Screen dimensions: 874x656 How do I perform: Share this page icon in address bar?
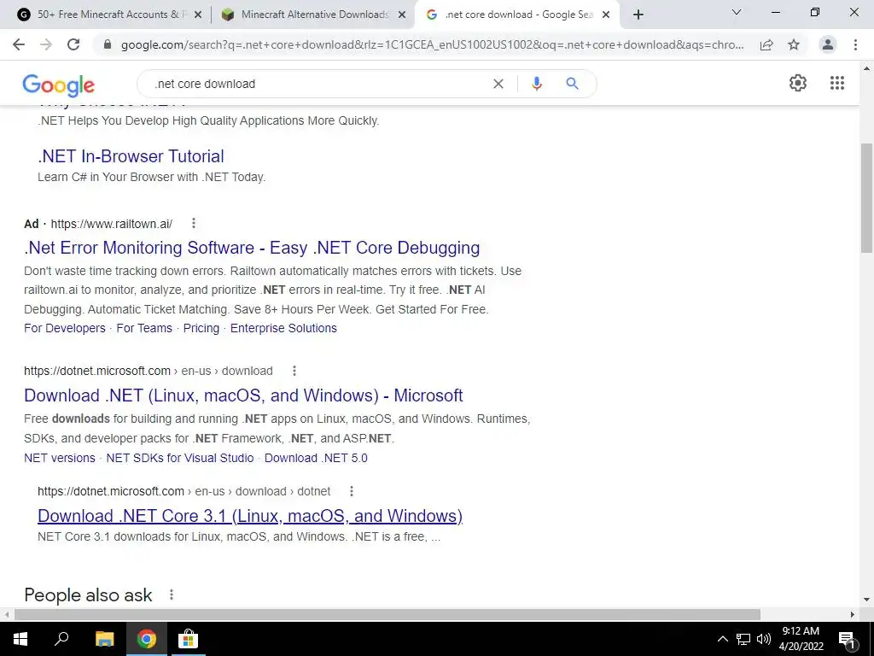click(766, 44)
